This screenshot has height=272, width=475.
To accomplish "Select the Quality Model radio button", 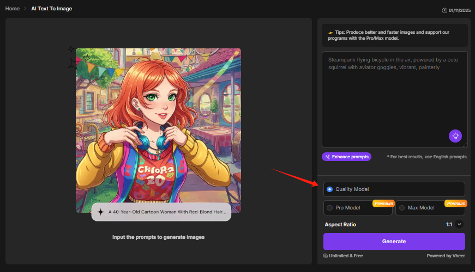I will pyautogui.click(x=329, y=189).
